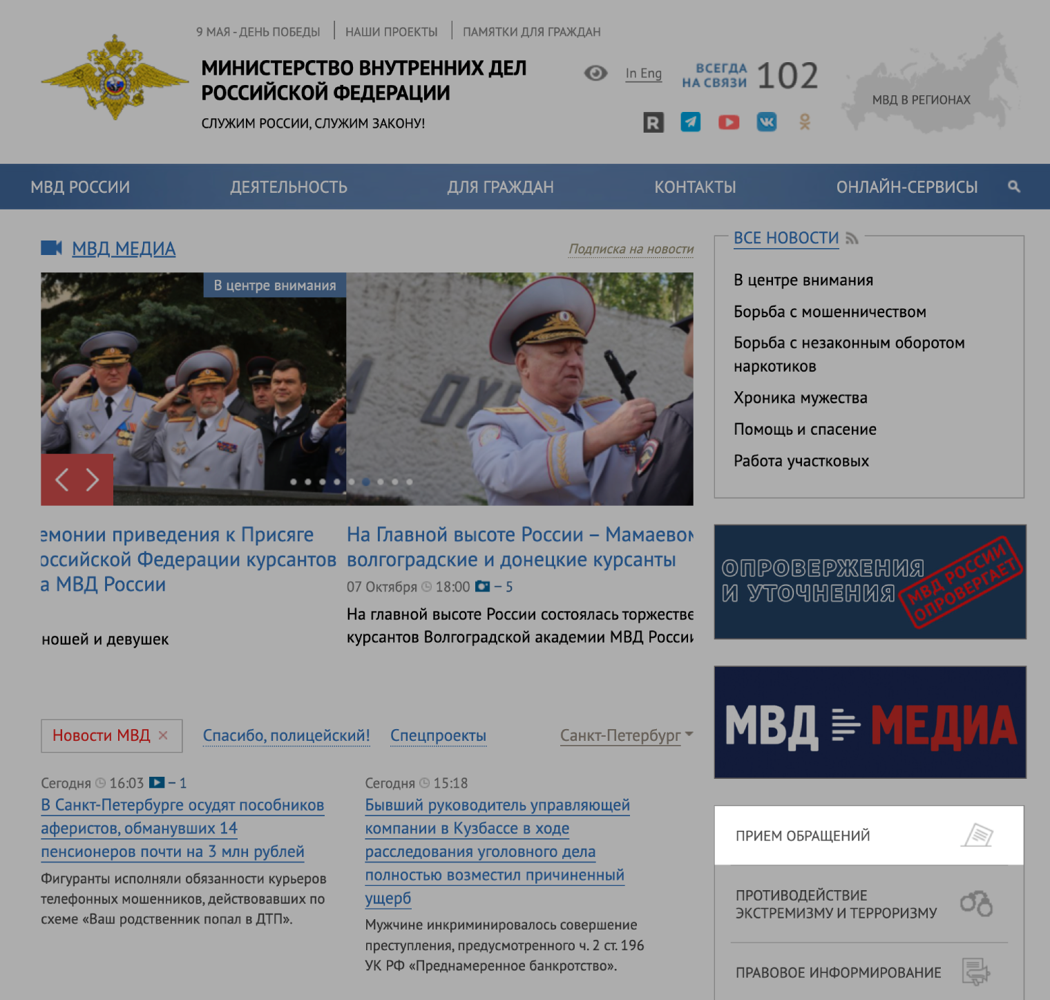The image size is (1050, 1000).
Task: Open the Telegram channel icon
Action: click(x=690, y=122)
